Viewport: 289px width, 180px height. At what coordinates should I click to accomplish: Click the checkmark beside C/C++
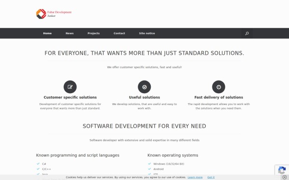(38, 169)
